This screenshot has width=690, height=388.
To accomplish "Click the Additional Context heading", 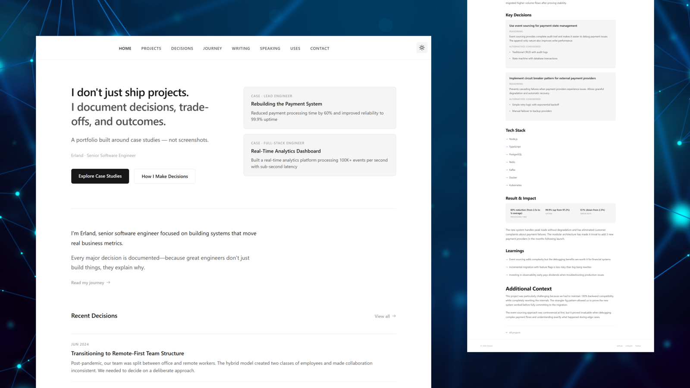I will tap(528, 289).
